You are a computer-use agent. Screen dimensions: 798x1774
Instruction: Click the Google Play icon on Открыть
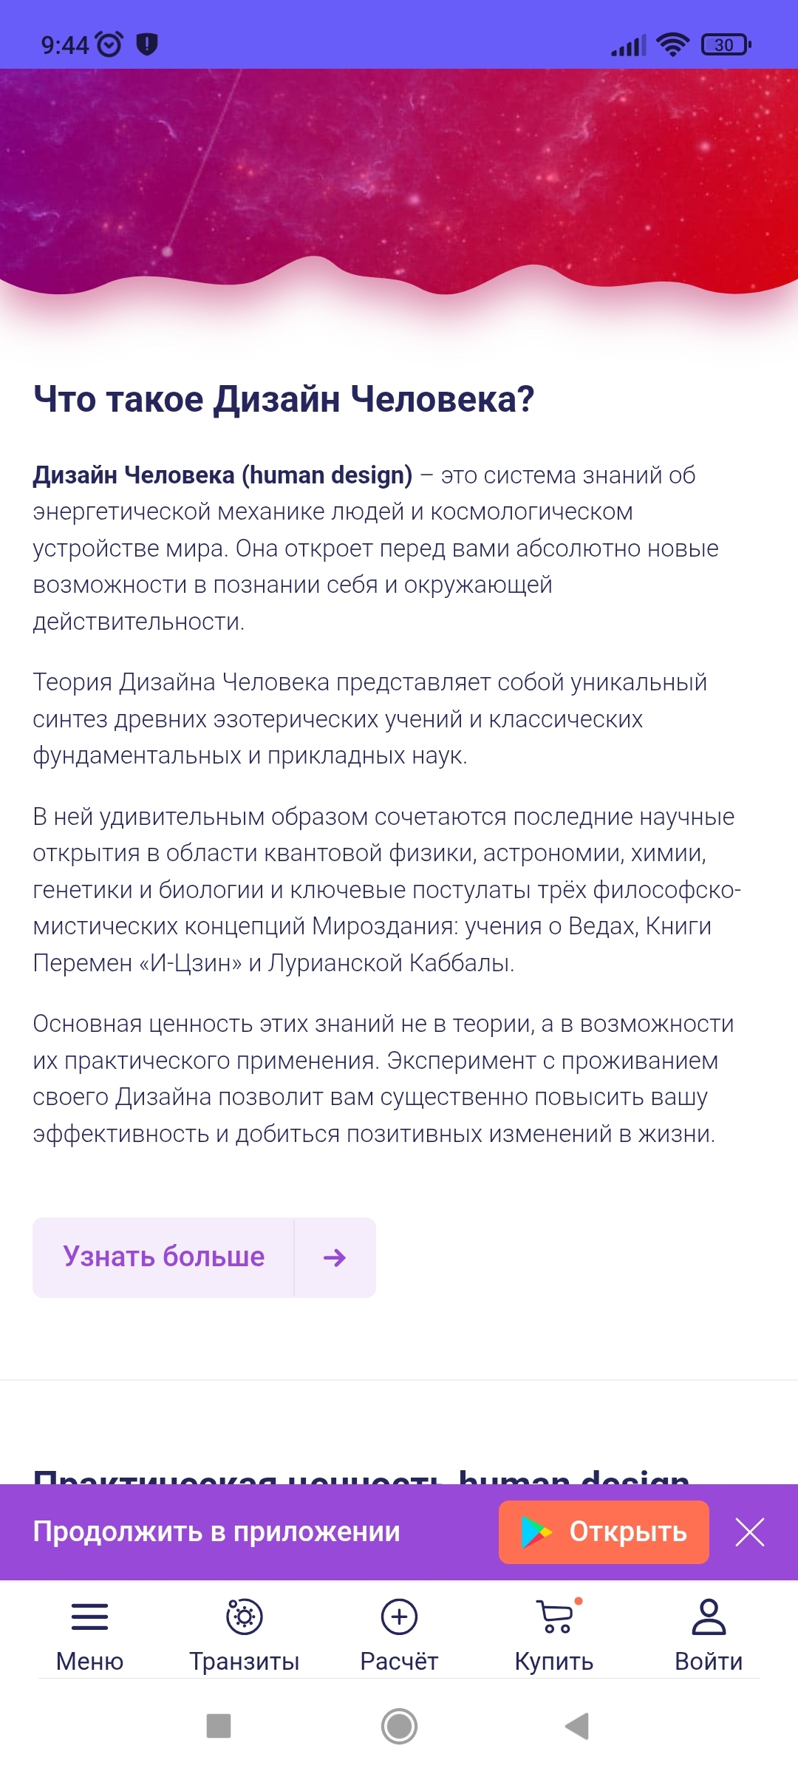coord(536,1532)
